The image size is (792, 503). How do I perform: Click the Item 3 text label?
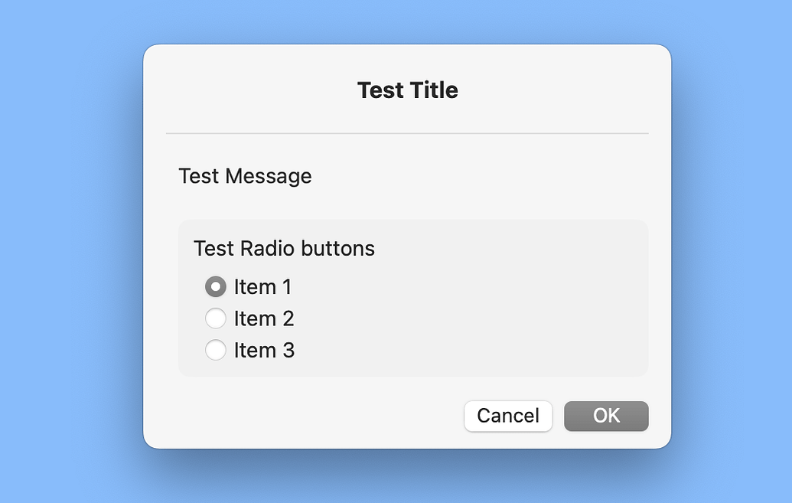click(x=262, y=350)
